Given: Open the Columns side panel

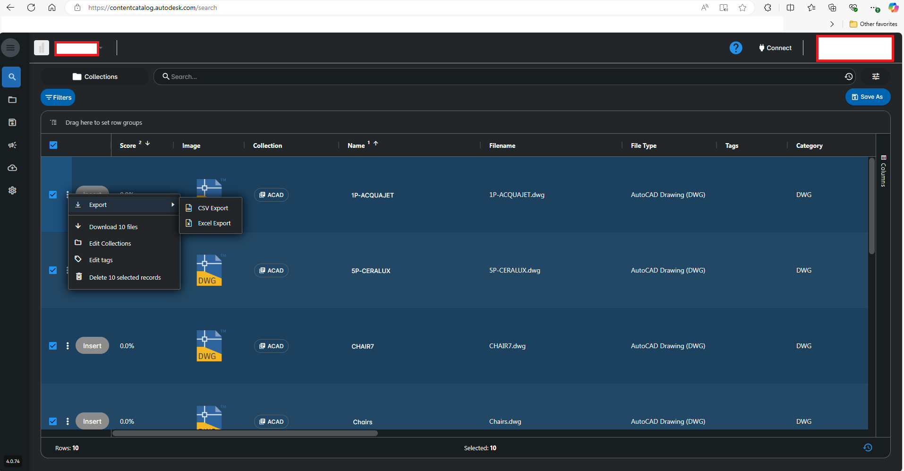Looking at the screenshot, I should pyautogui.click(x=883, y=171).
